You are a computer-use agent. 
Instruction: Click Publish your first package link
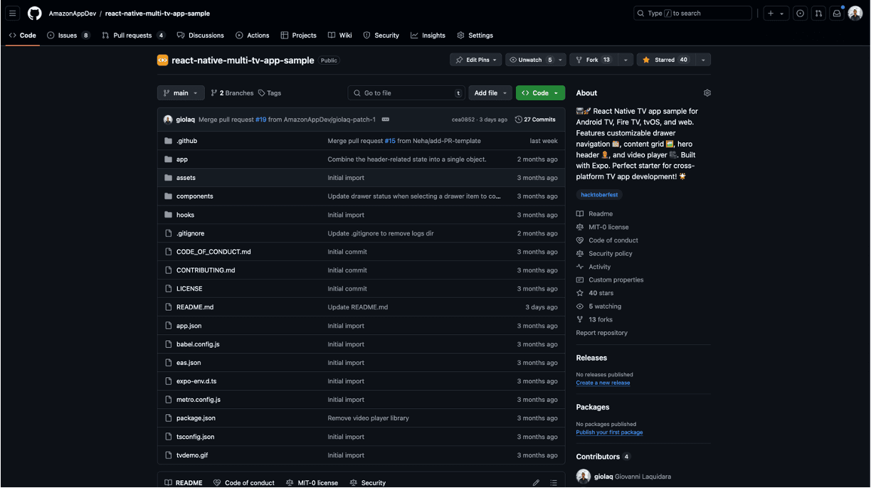(609, 433)
